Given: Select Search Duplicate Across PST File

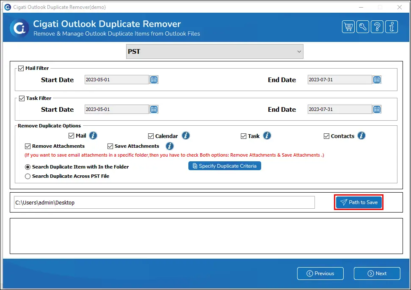Looking at the screenshot, I should 28,177.
